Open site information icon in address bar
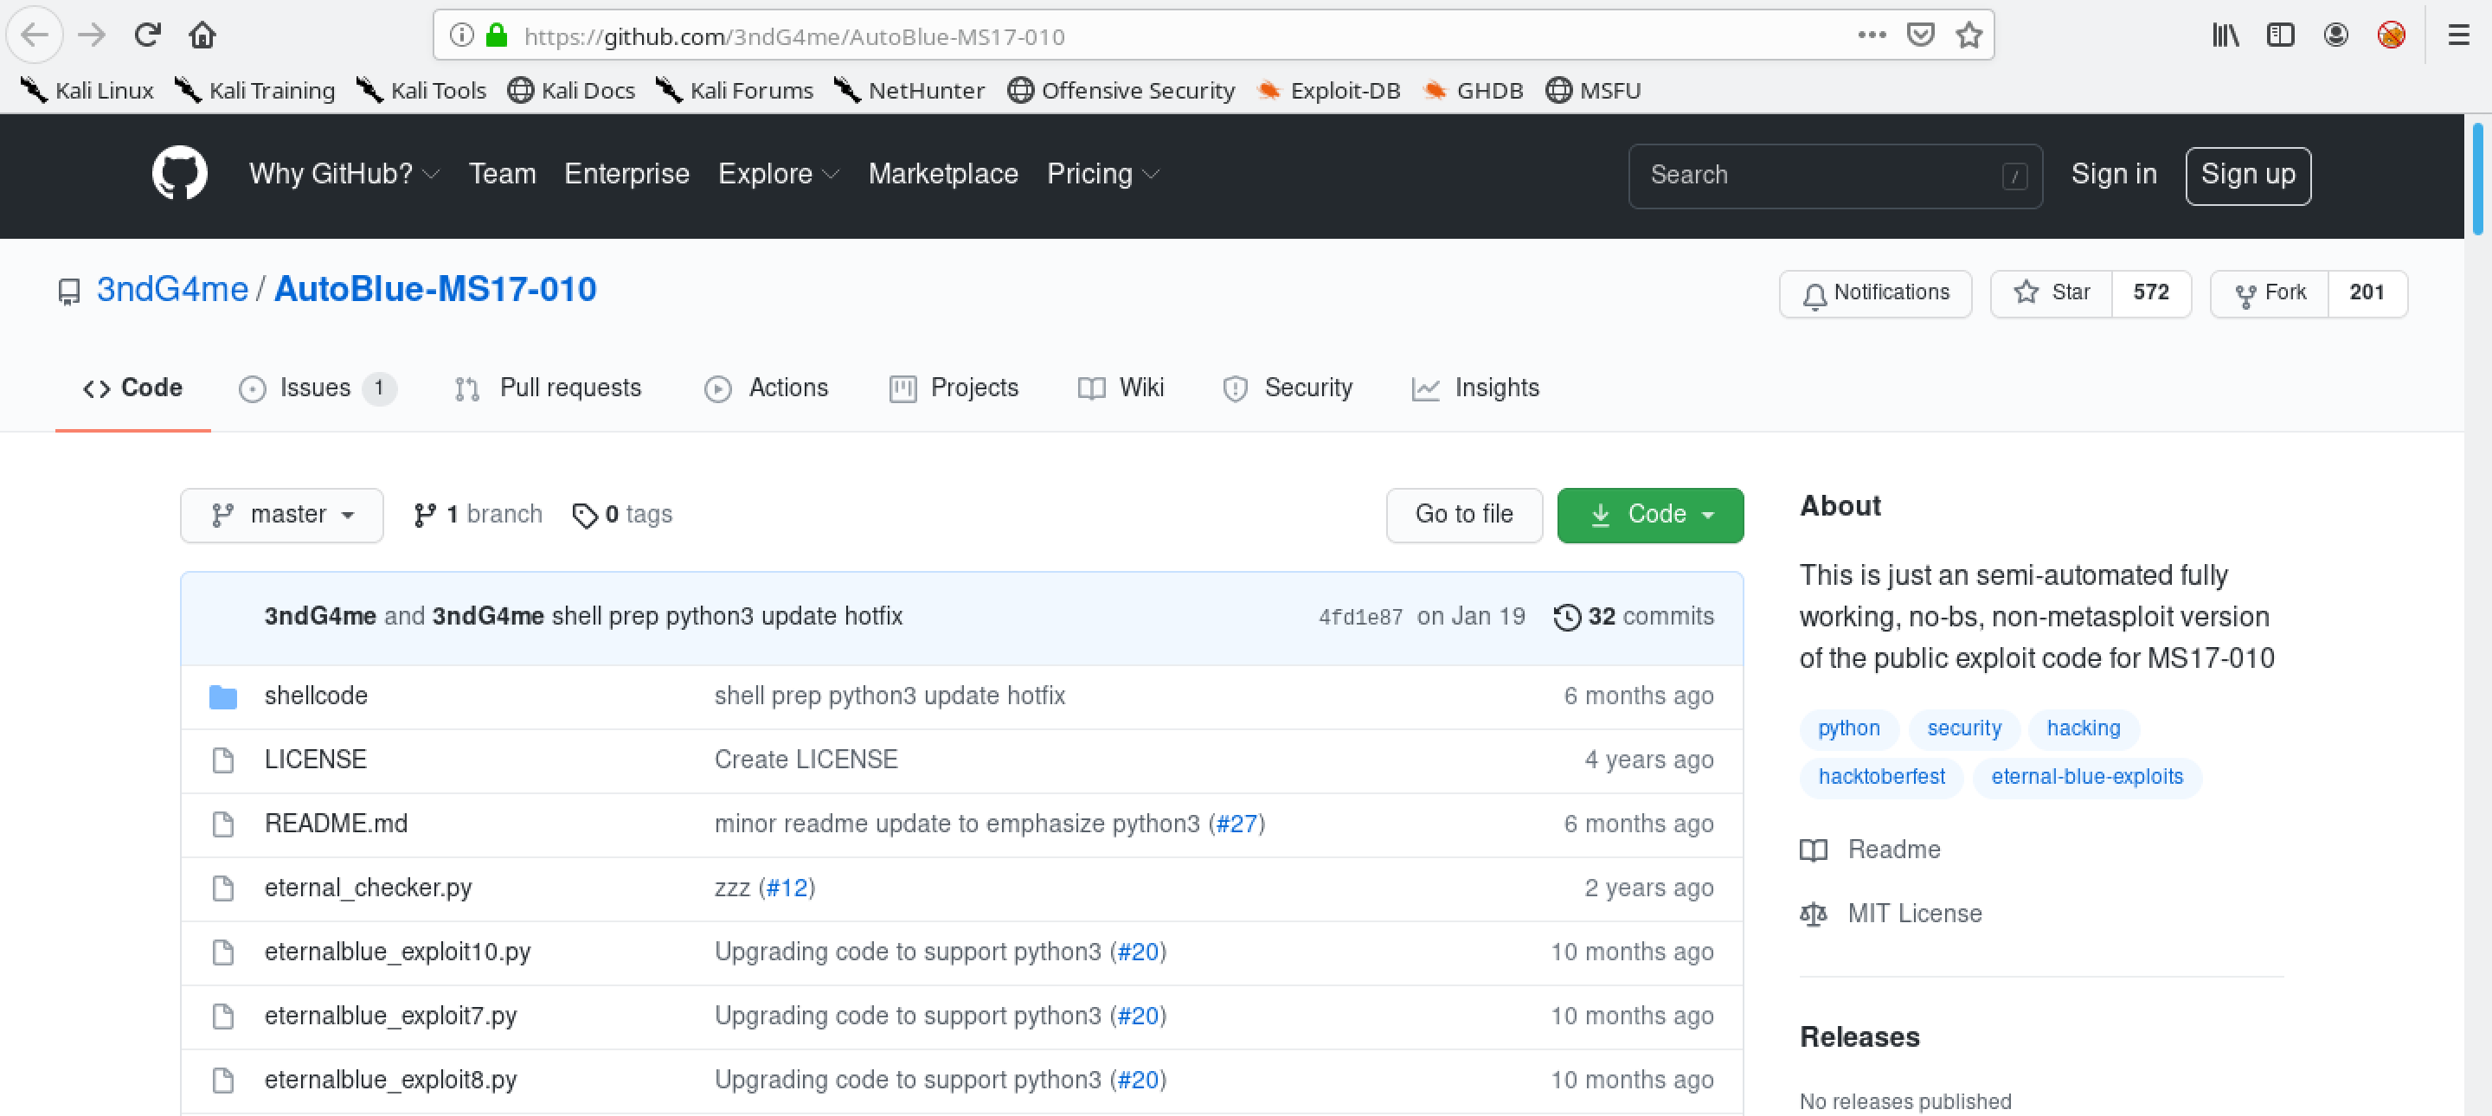Viewport: 2492px width, 1116px height. pos(462,35)
